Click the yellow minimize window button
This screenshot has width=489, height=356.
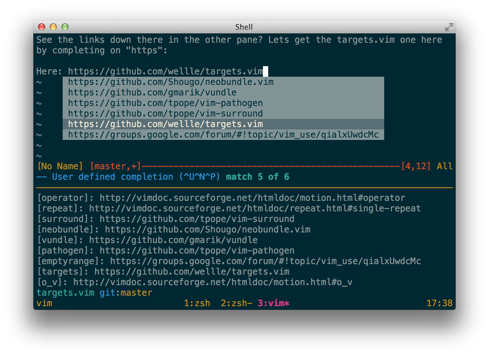click(53, 27)
